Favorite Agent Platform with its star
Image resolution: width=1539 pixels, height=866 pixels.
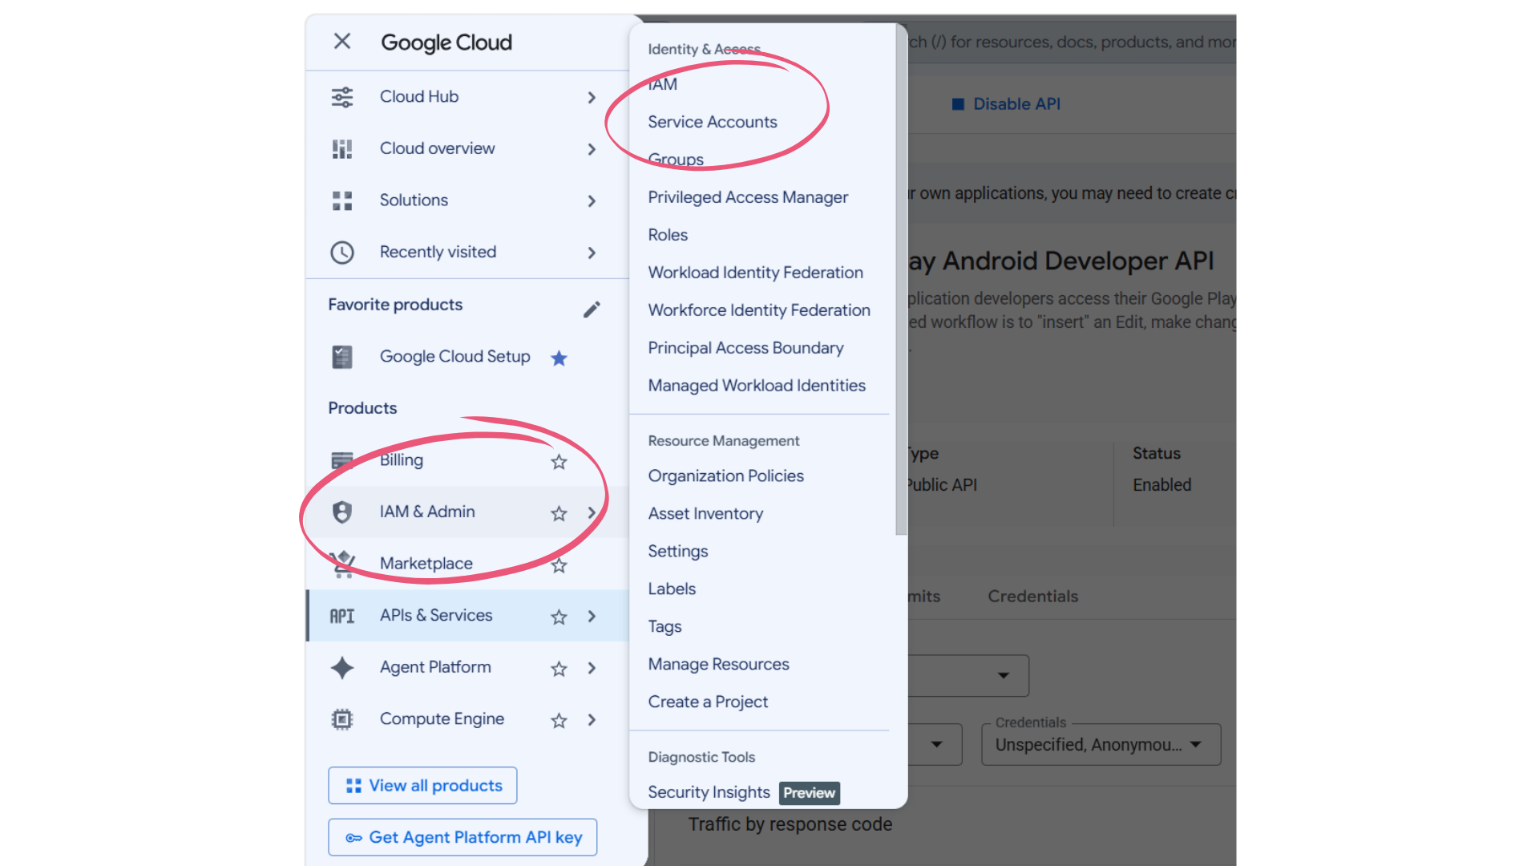559,669
